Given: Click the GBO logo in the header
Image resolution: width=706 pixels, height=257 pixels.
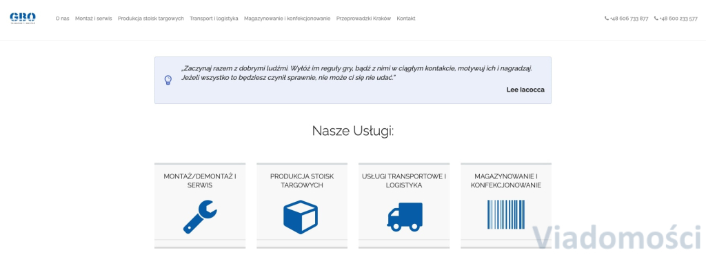Looking at the screenshot, I should [23, 18].
